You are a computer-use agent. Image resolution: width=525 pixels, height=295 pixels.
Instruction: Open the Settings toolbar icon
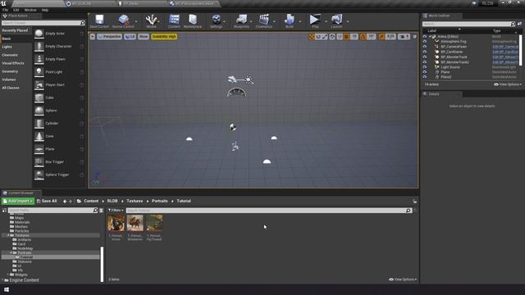pos(217,20)
